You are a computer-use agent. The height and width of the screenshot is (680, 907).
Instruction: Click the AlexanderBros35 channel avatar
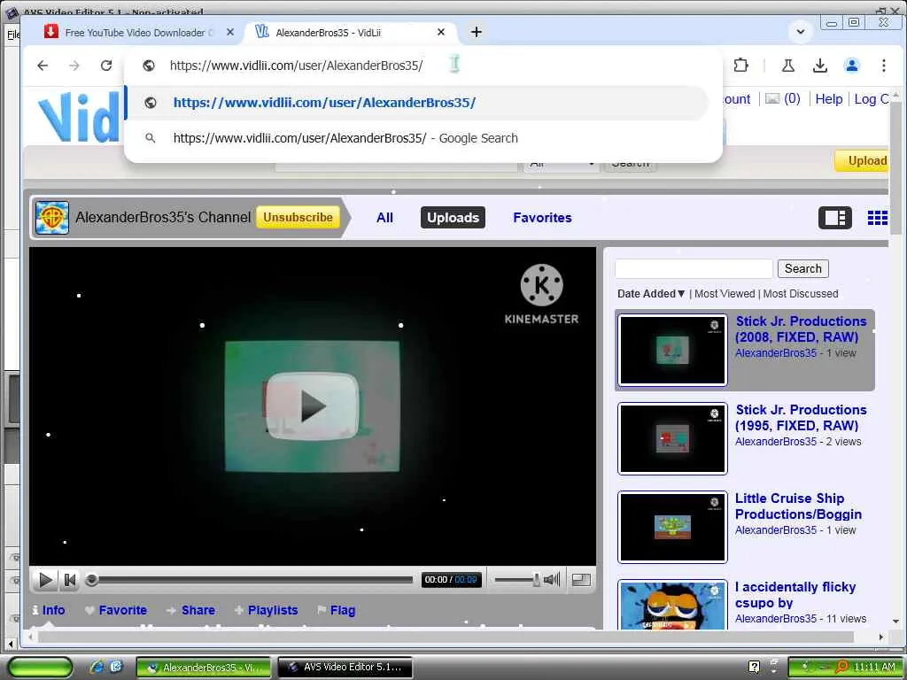click(52, 218)
